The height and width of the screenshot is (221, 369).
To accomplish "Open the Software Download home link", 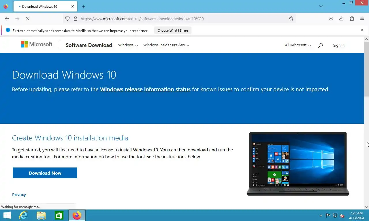I will 89,45.
